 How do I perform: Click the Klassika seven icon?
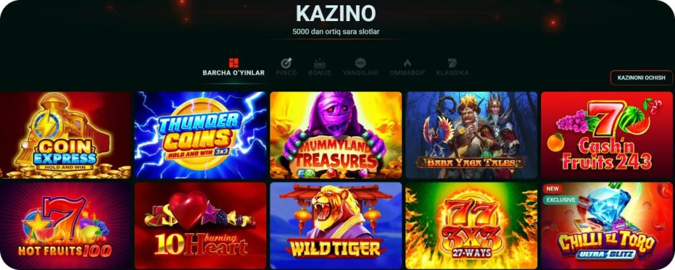(x=452, y=63)
